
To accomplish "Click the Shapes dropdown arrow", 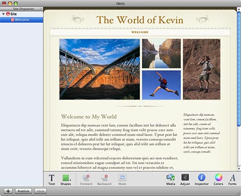I will click(70, 180).
